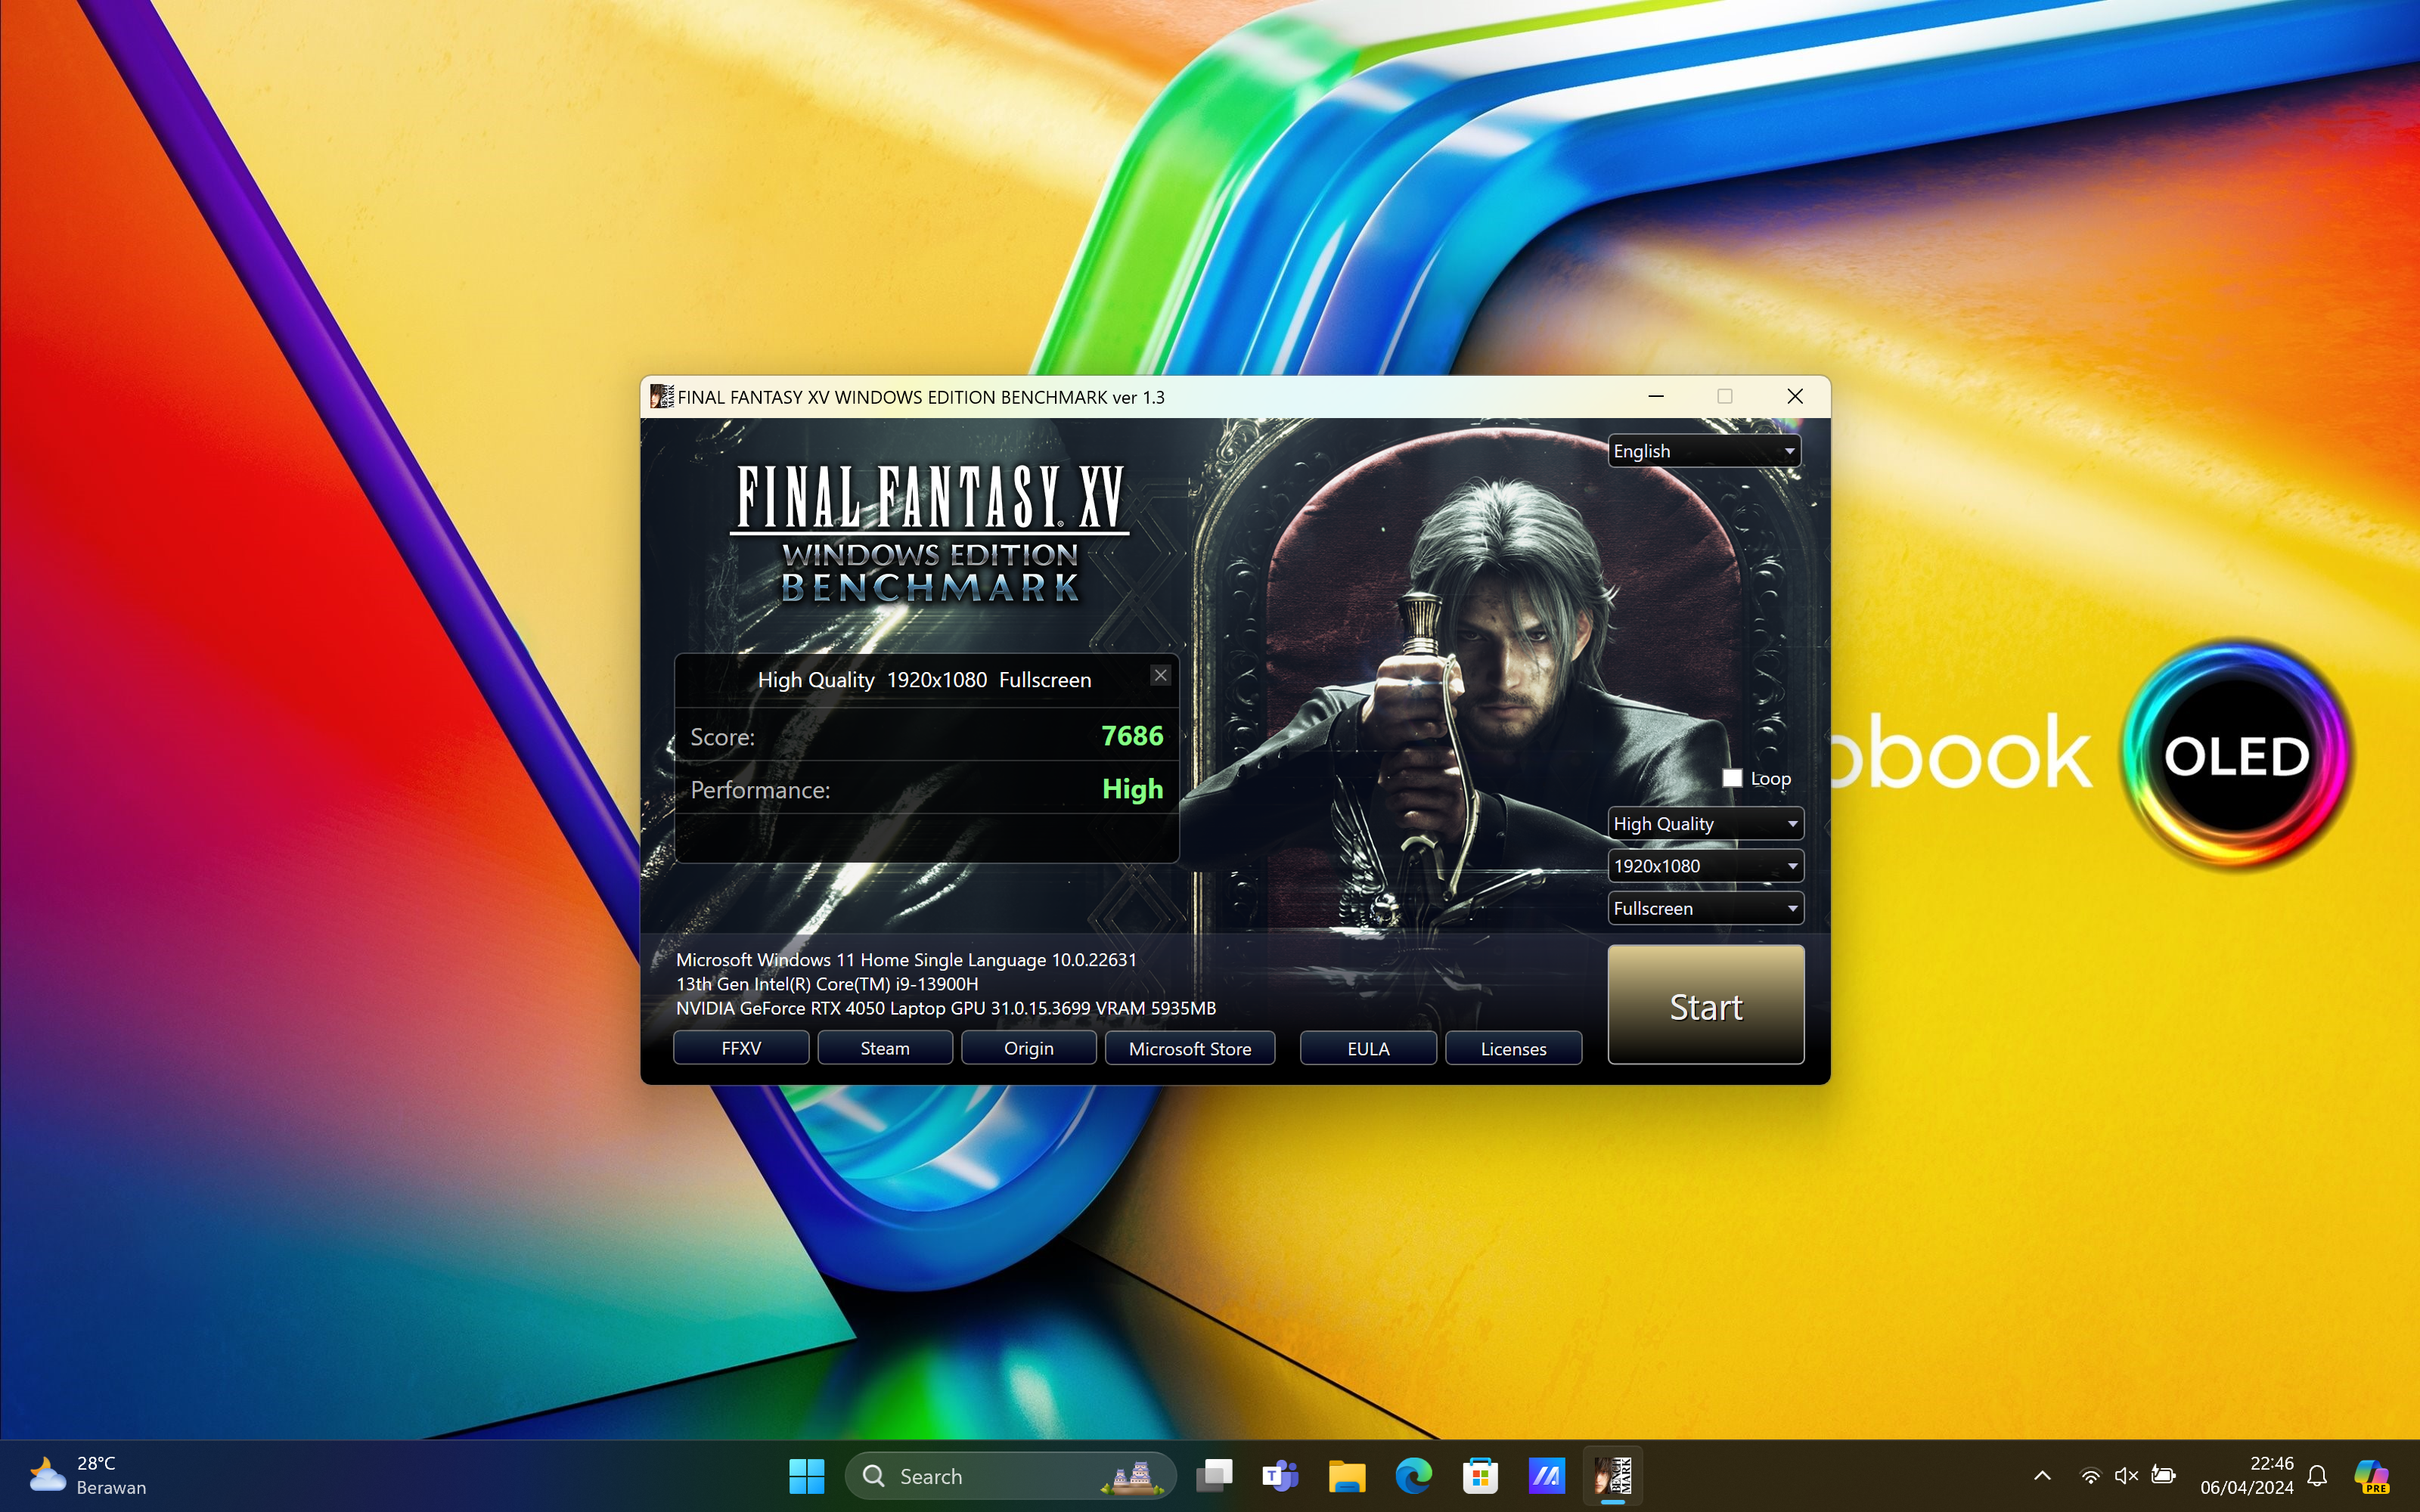This screenshot has height=1512, width=2420.
Task: Click the Steam button
Action: click(x=885, y=1048)
